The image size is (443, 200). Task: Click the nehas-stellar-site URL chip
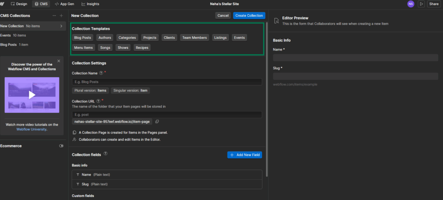(x=112, y=121)
